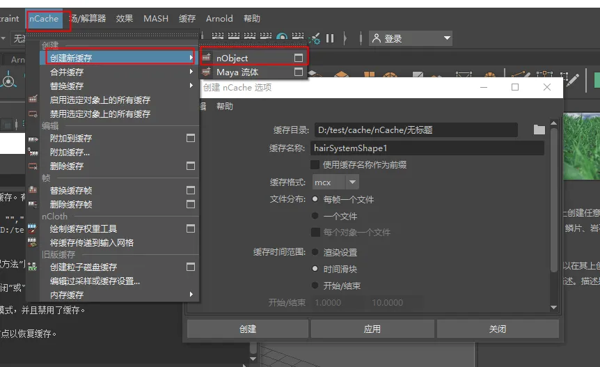Choose the 开始/结束 time range option
The height and width of the screenshot is (367, 600).
point(315,286)
